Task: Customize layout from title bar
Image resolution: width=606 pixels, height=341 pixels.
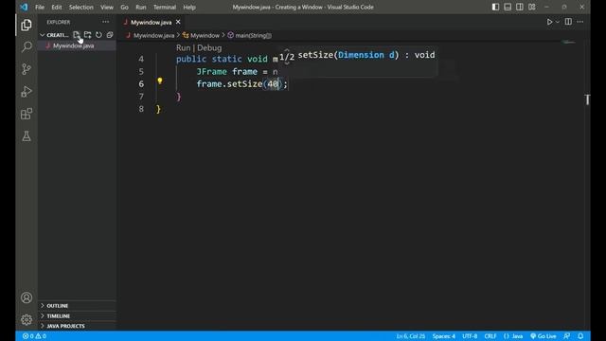Action: tap(532, 7)
